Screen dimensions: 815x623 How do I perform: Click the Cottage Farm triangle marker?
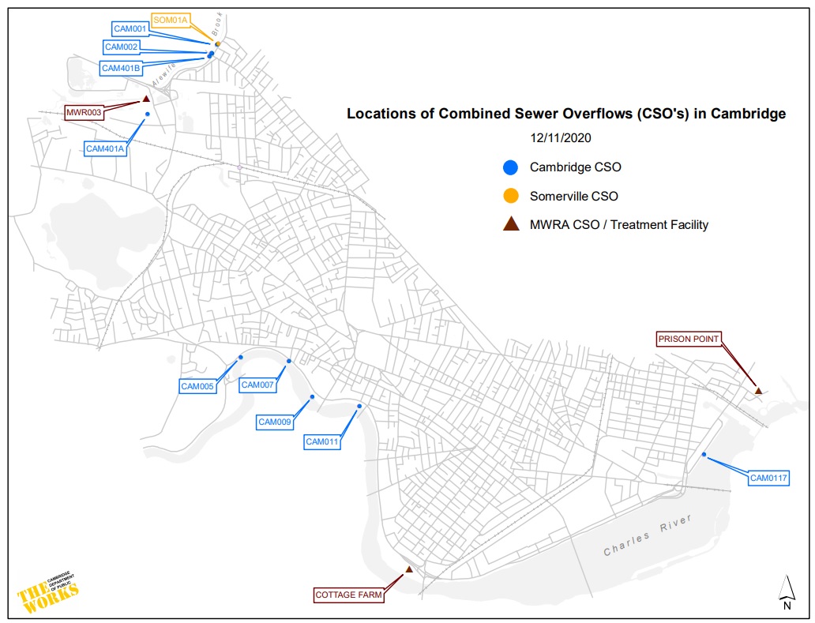click(408, 569)
